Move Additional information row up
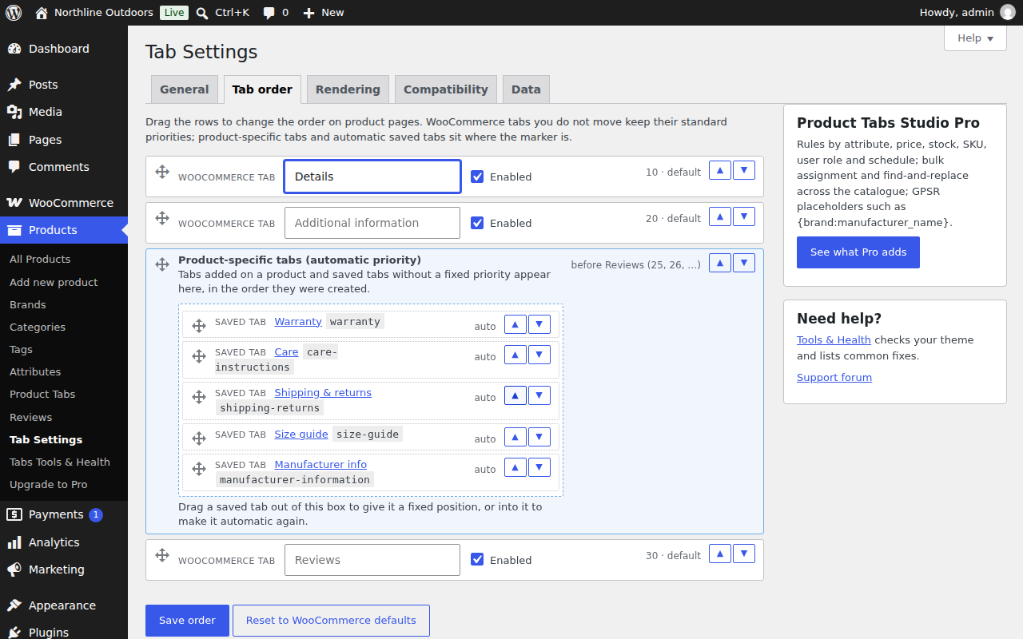 720,216
